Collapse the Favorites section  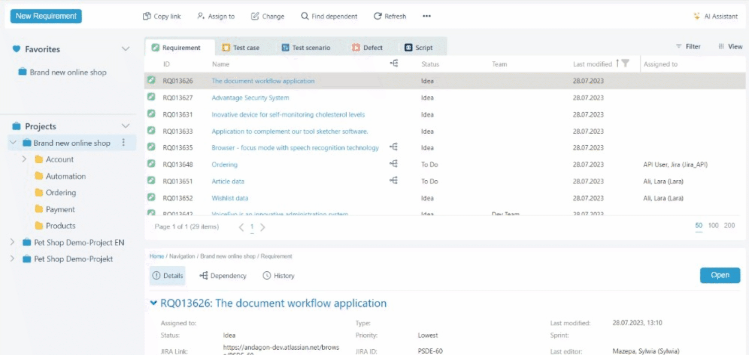pyautogui.click(x=125, y=49)
